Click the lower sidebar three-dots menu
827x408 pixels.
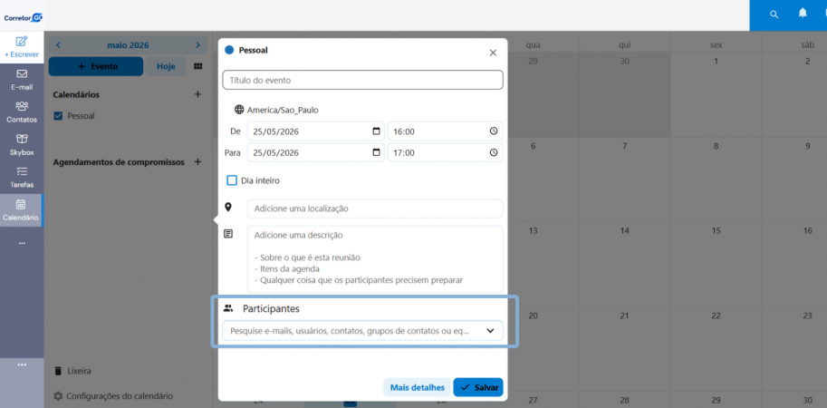pos(22,364)
